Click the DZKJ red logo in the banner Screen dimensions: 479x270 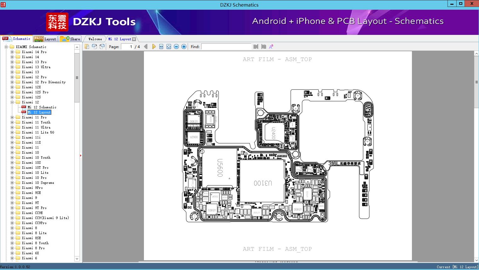pyautogui.click(x=57, y=22)
